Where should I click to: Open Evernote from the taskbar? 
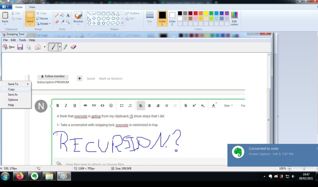[x=34, y=176]
